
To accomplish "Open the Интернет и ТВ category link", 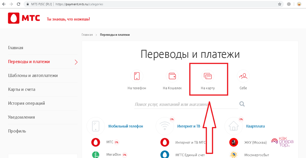I will [189, 126].
